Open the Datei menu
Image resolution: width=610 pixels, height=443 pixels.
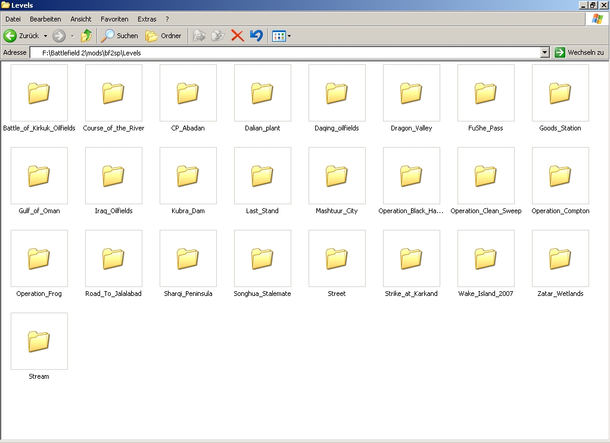[13, 19]
